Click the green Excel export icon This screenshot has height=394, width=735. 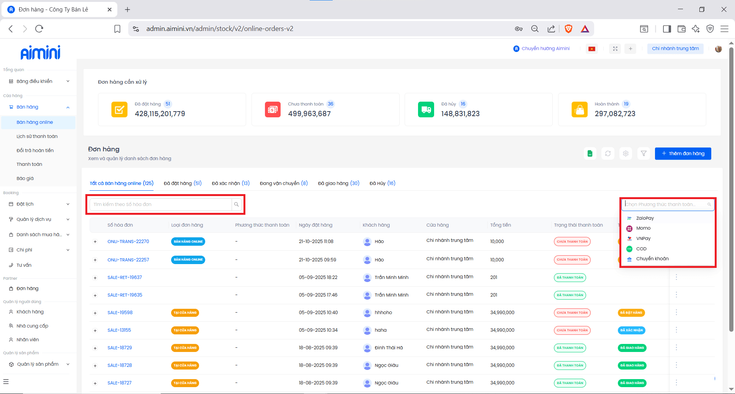coord(590,154)
